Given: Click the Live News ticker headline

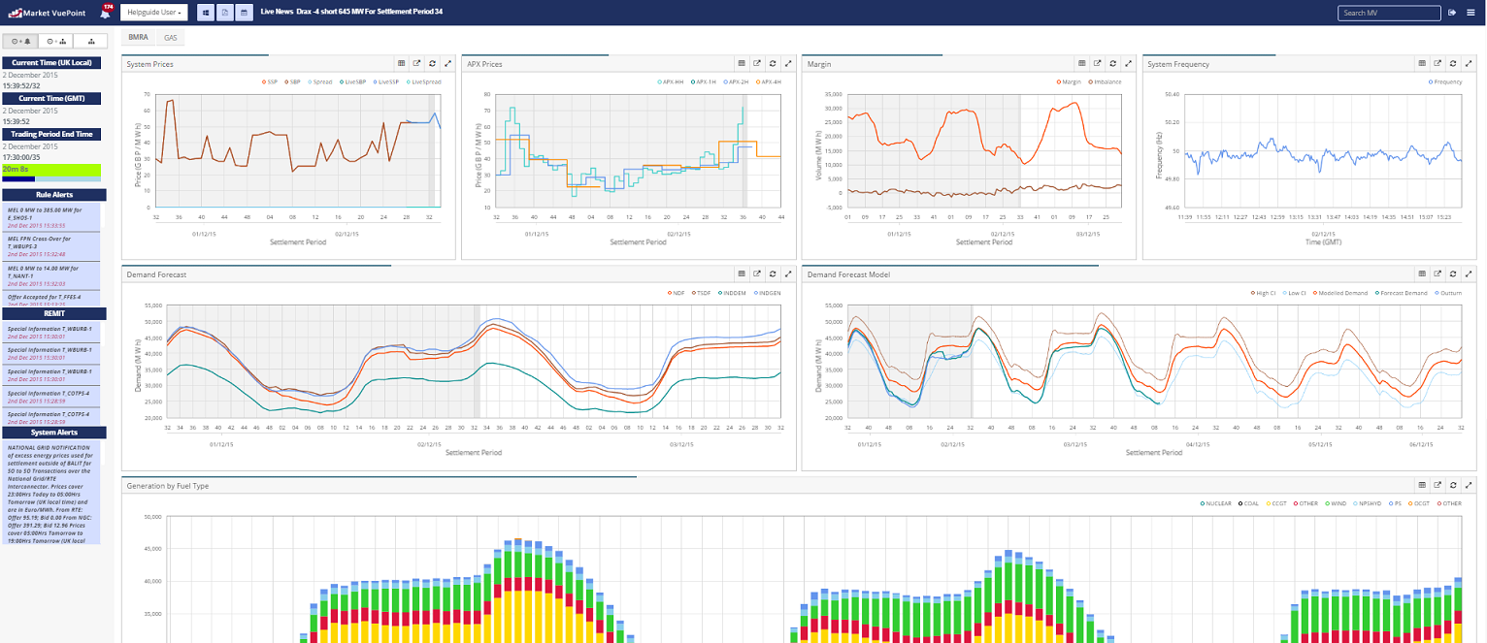Looking at the screenshot, I should tap(351, 13).
